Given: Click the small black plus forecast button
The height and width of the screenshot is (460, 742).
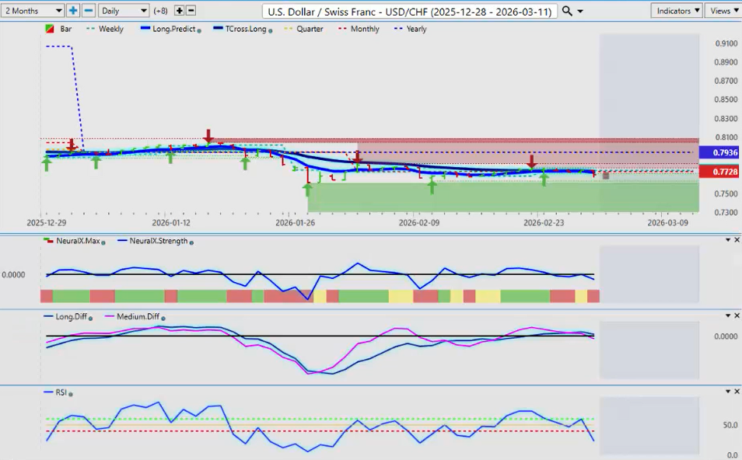Looking at the screenshot, I should pyautogui.click(x=180, y=11).
